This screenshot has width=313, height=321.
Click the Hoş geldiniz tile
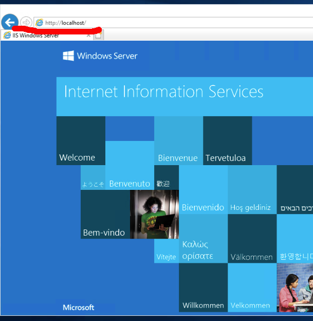tap(252, 189)
